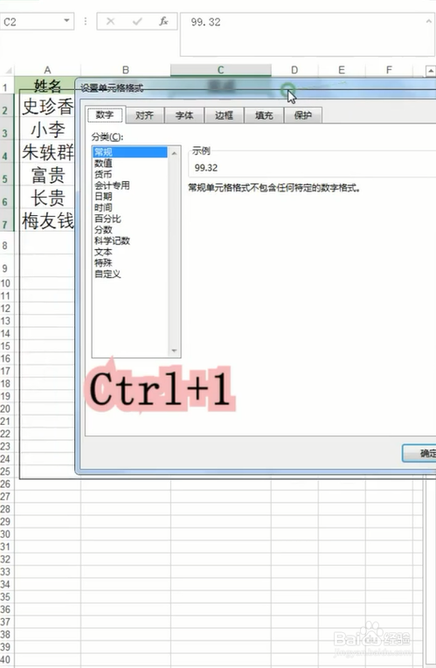Switch to the 对齐 tab
This screenshot has width=436, height=668.
click(x=144, y=115)
